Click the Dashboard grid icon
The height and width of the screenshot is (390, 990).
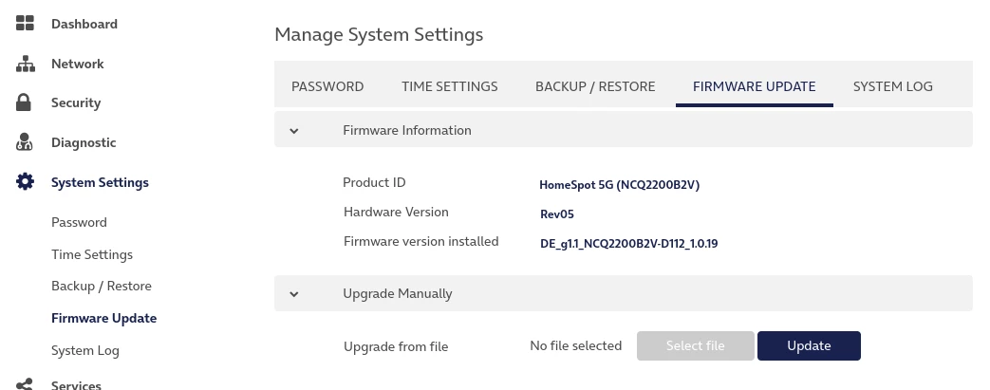26,24
